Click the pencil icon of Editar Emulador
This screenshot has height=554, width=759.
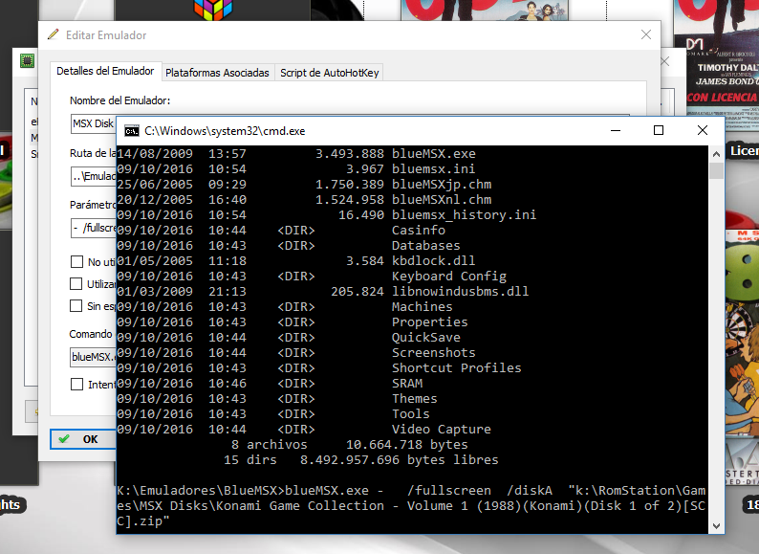[54, 34]
